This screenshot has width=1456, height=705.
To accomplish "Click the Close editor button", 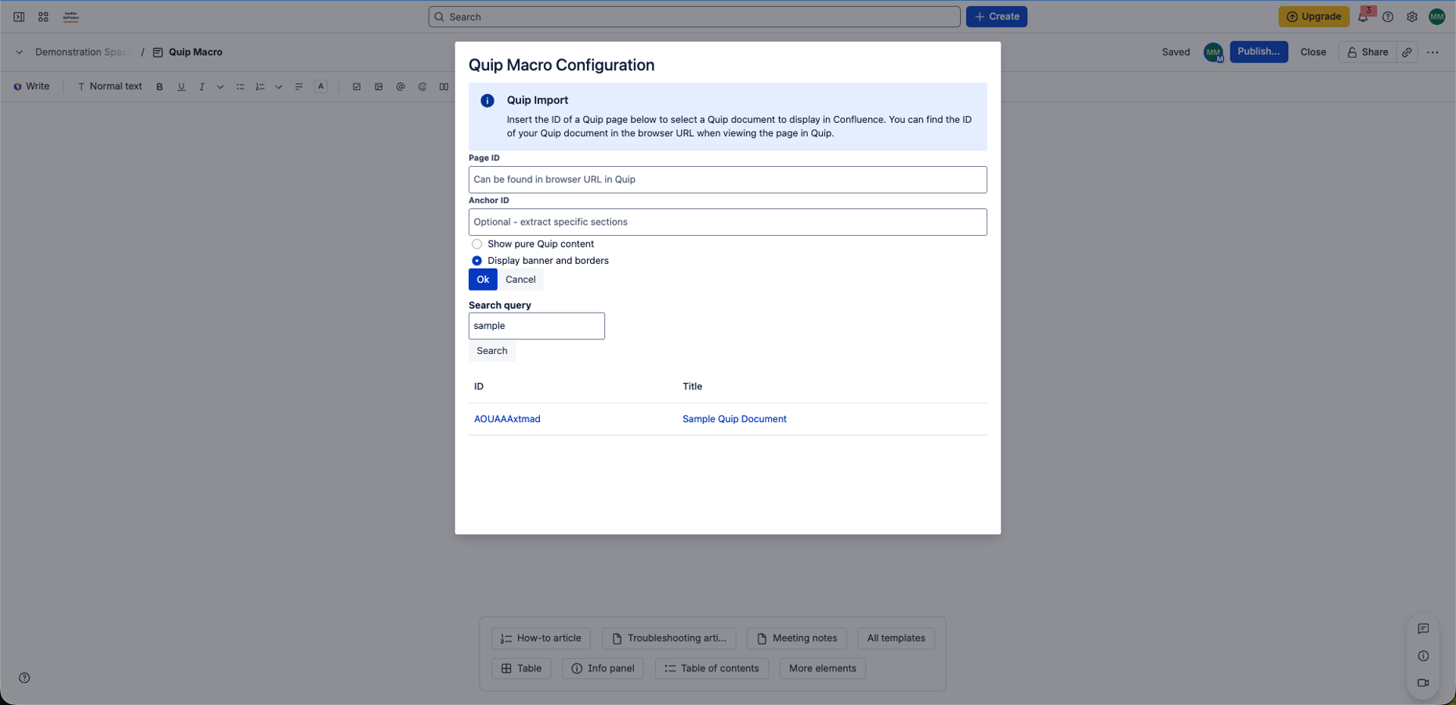I will coord(1313,52).
